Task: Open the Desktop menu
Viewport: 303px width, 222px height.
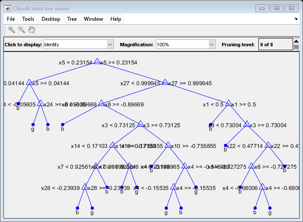Action: point(51,19)
